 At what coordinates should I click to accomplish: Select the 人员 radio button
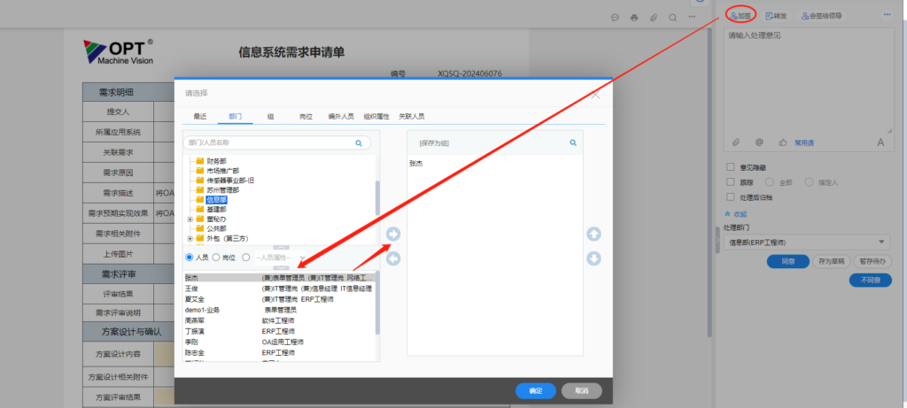click(190, 257)
